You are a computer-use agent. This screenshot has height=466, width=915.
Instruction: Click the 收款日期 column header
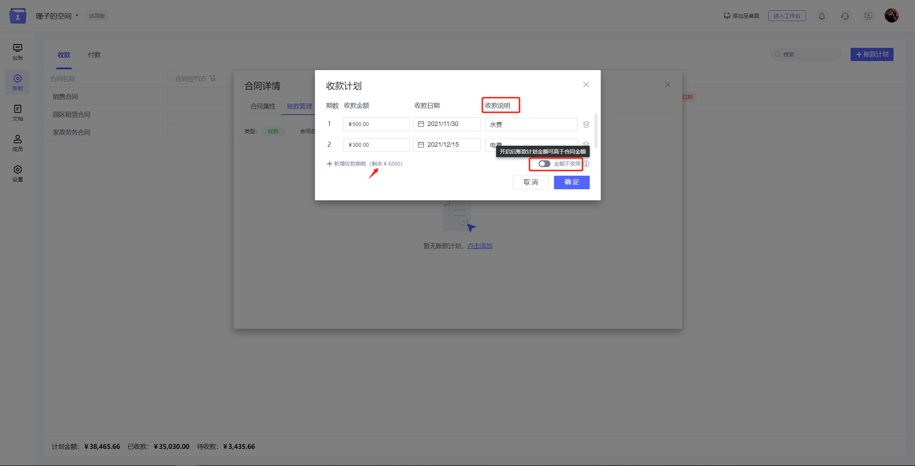427,106
